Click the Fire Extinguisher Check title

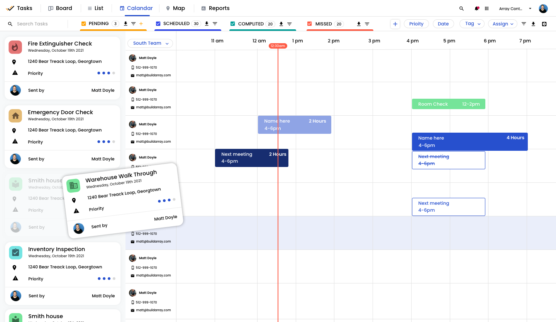(60, 44)
